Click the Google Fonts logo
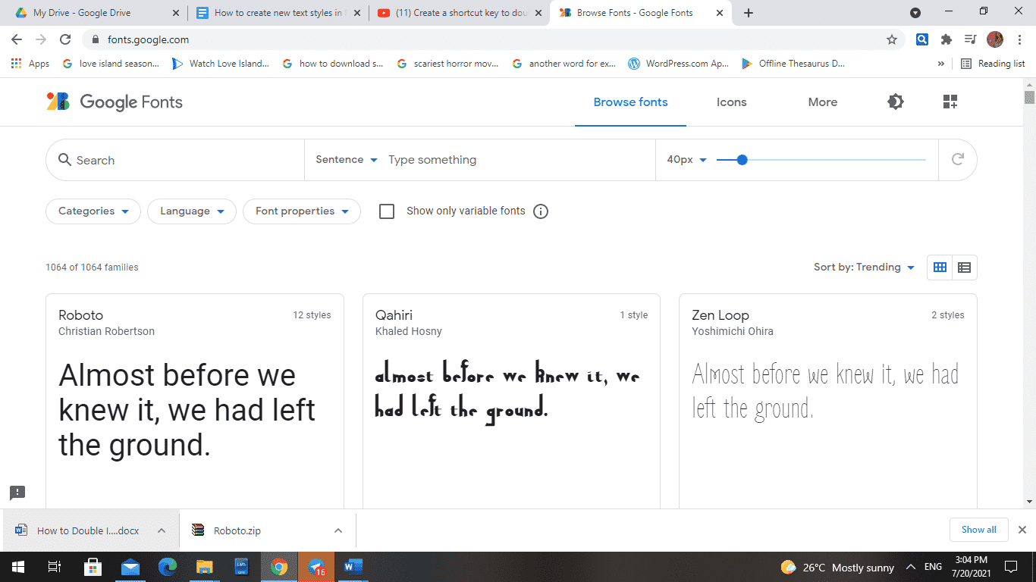 pyautogui.click(x=114, y=102)
